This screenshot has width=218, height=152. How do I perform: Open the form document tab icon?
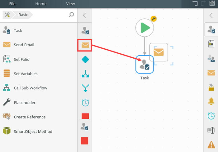[211, 44]
